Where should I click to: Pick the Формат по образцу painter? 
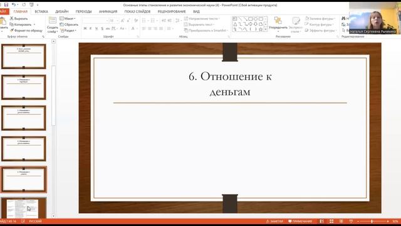point(26,30)
